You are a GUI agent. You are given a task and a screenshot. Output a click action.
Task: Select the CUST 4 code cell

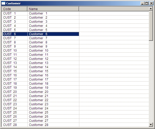point(14,26)
